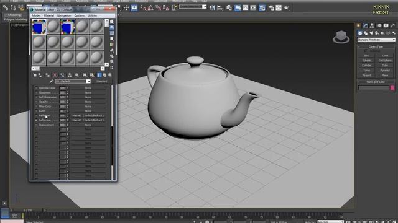Viewport: 398px width, 223px height.
Task: Click the Mirror tool in main toolbar
Action: 212,8
